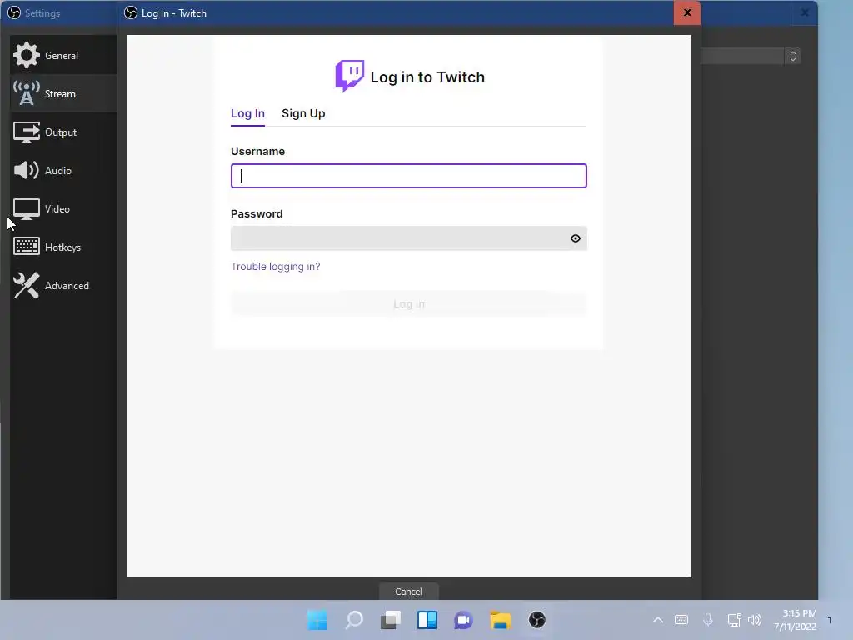Click OBS logo in Settings title bar
This screenshot has width=853, height=640.
tap(14, 12)
